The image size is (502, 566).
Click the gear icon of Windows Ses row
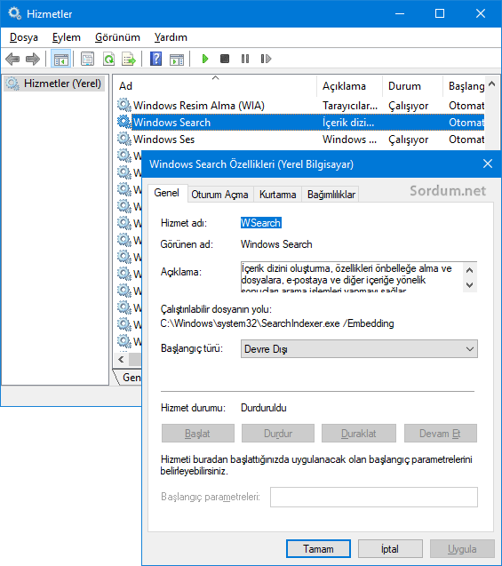coord(124,139)
